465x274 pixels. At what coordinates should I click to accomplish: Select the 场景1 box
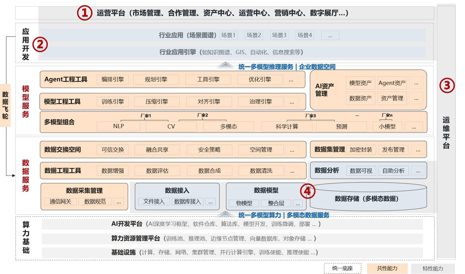point(228,35)
